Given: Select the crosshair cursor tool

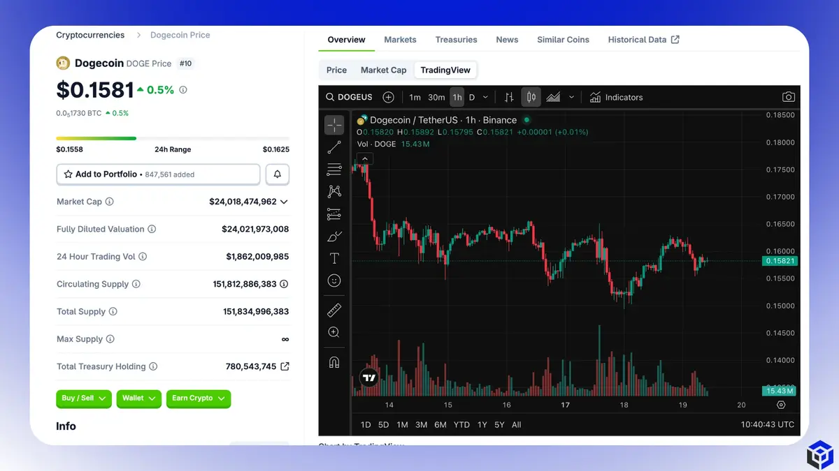Looking at the screenshot, I should point(334,125).
